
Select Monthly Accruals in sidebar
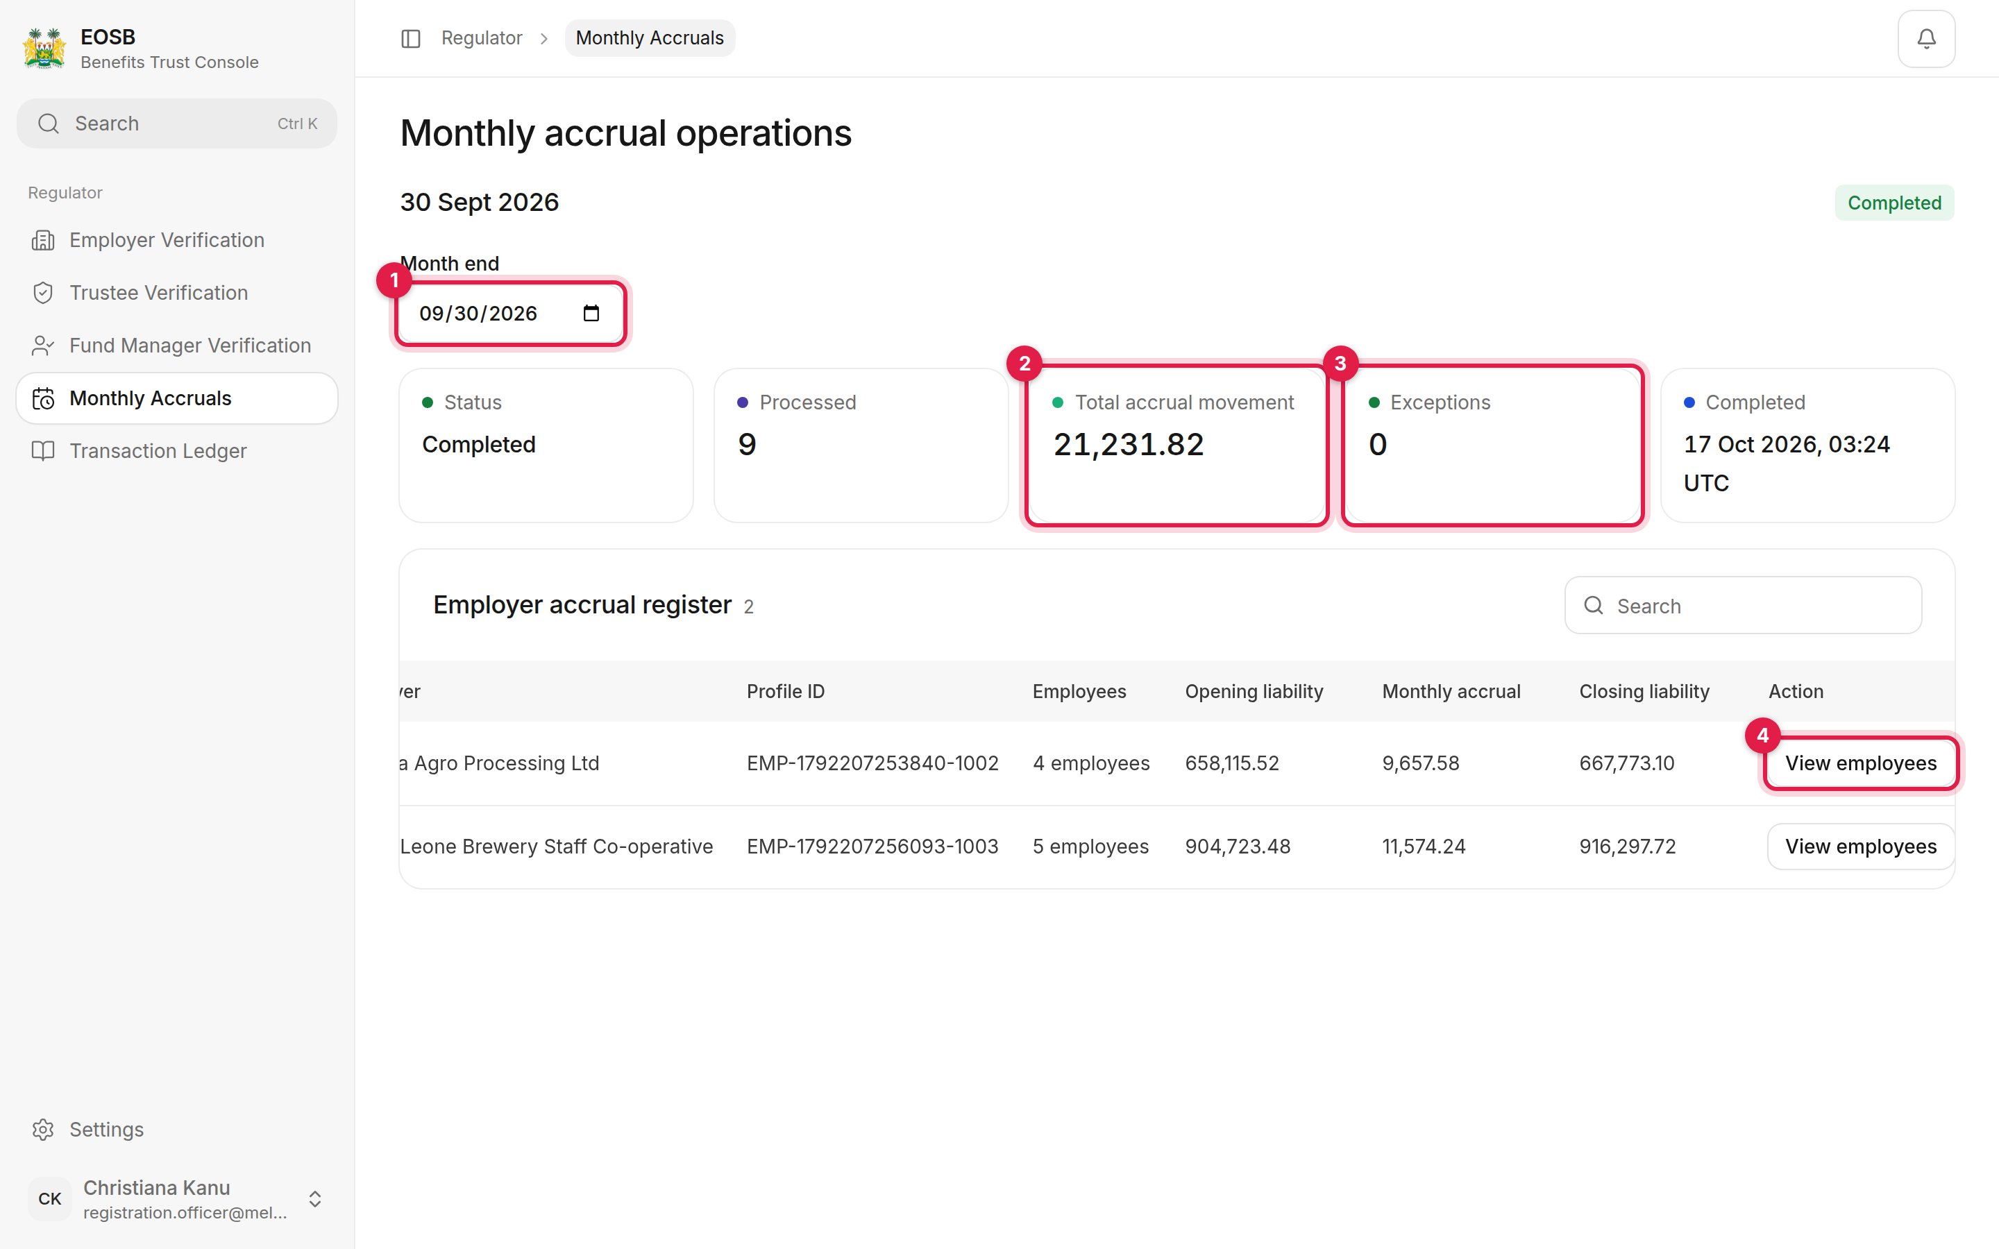tap(177, 399)
